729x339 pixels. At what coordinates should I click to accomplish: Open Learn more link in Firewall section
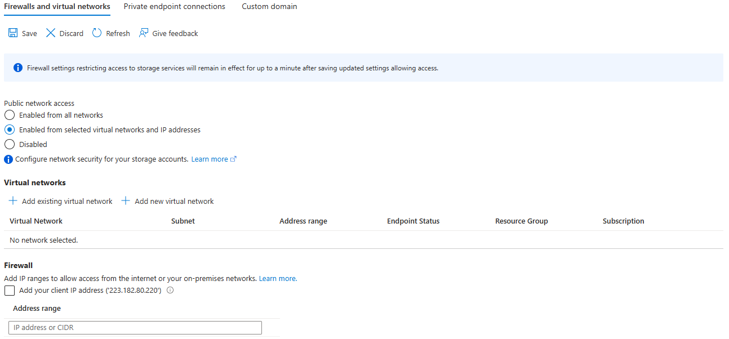coord(278,278)
